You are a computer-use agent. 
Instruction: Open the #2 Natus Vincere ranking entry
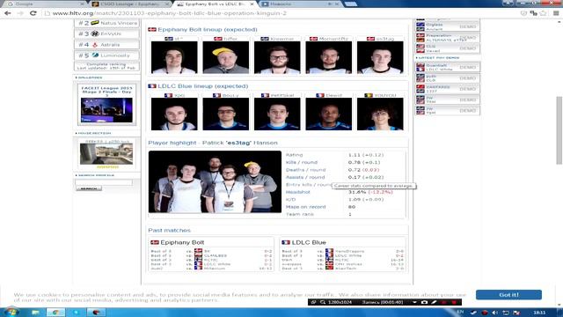[x=107, y=23]
